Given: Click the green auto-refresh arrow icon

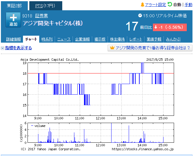Looking at the screenshot, I should coord(170,4).
